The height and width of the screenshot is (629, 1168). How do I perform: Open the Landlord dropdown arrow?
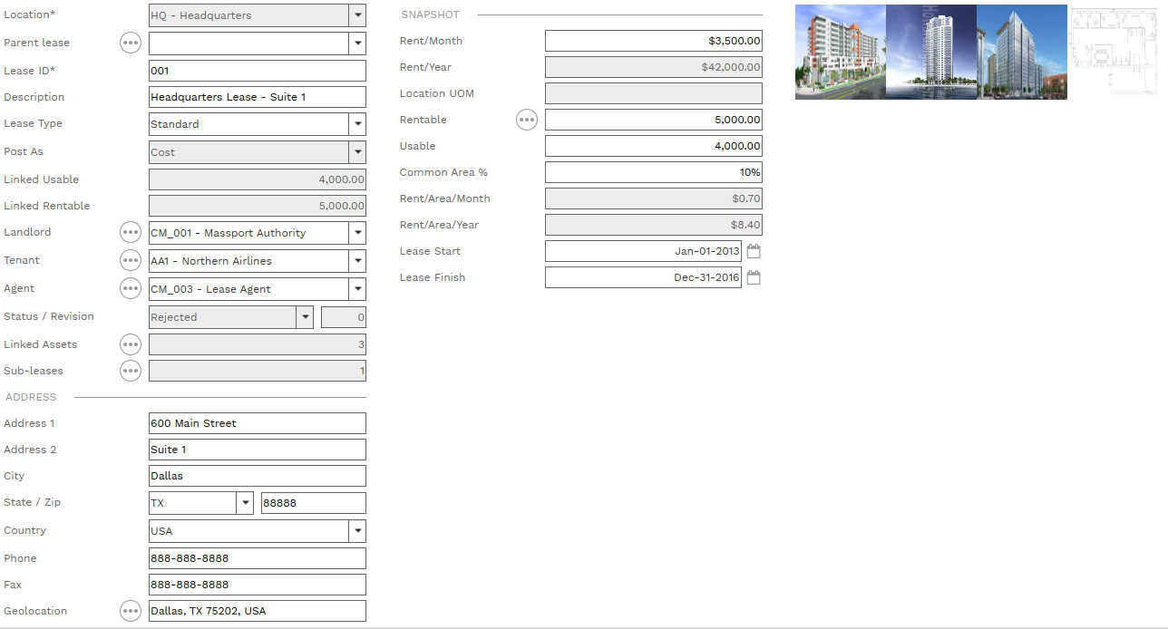357,233
